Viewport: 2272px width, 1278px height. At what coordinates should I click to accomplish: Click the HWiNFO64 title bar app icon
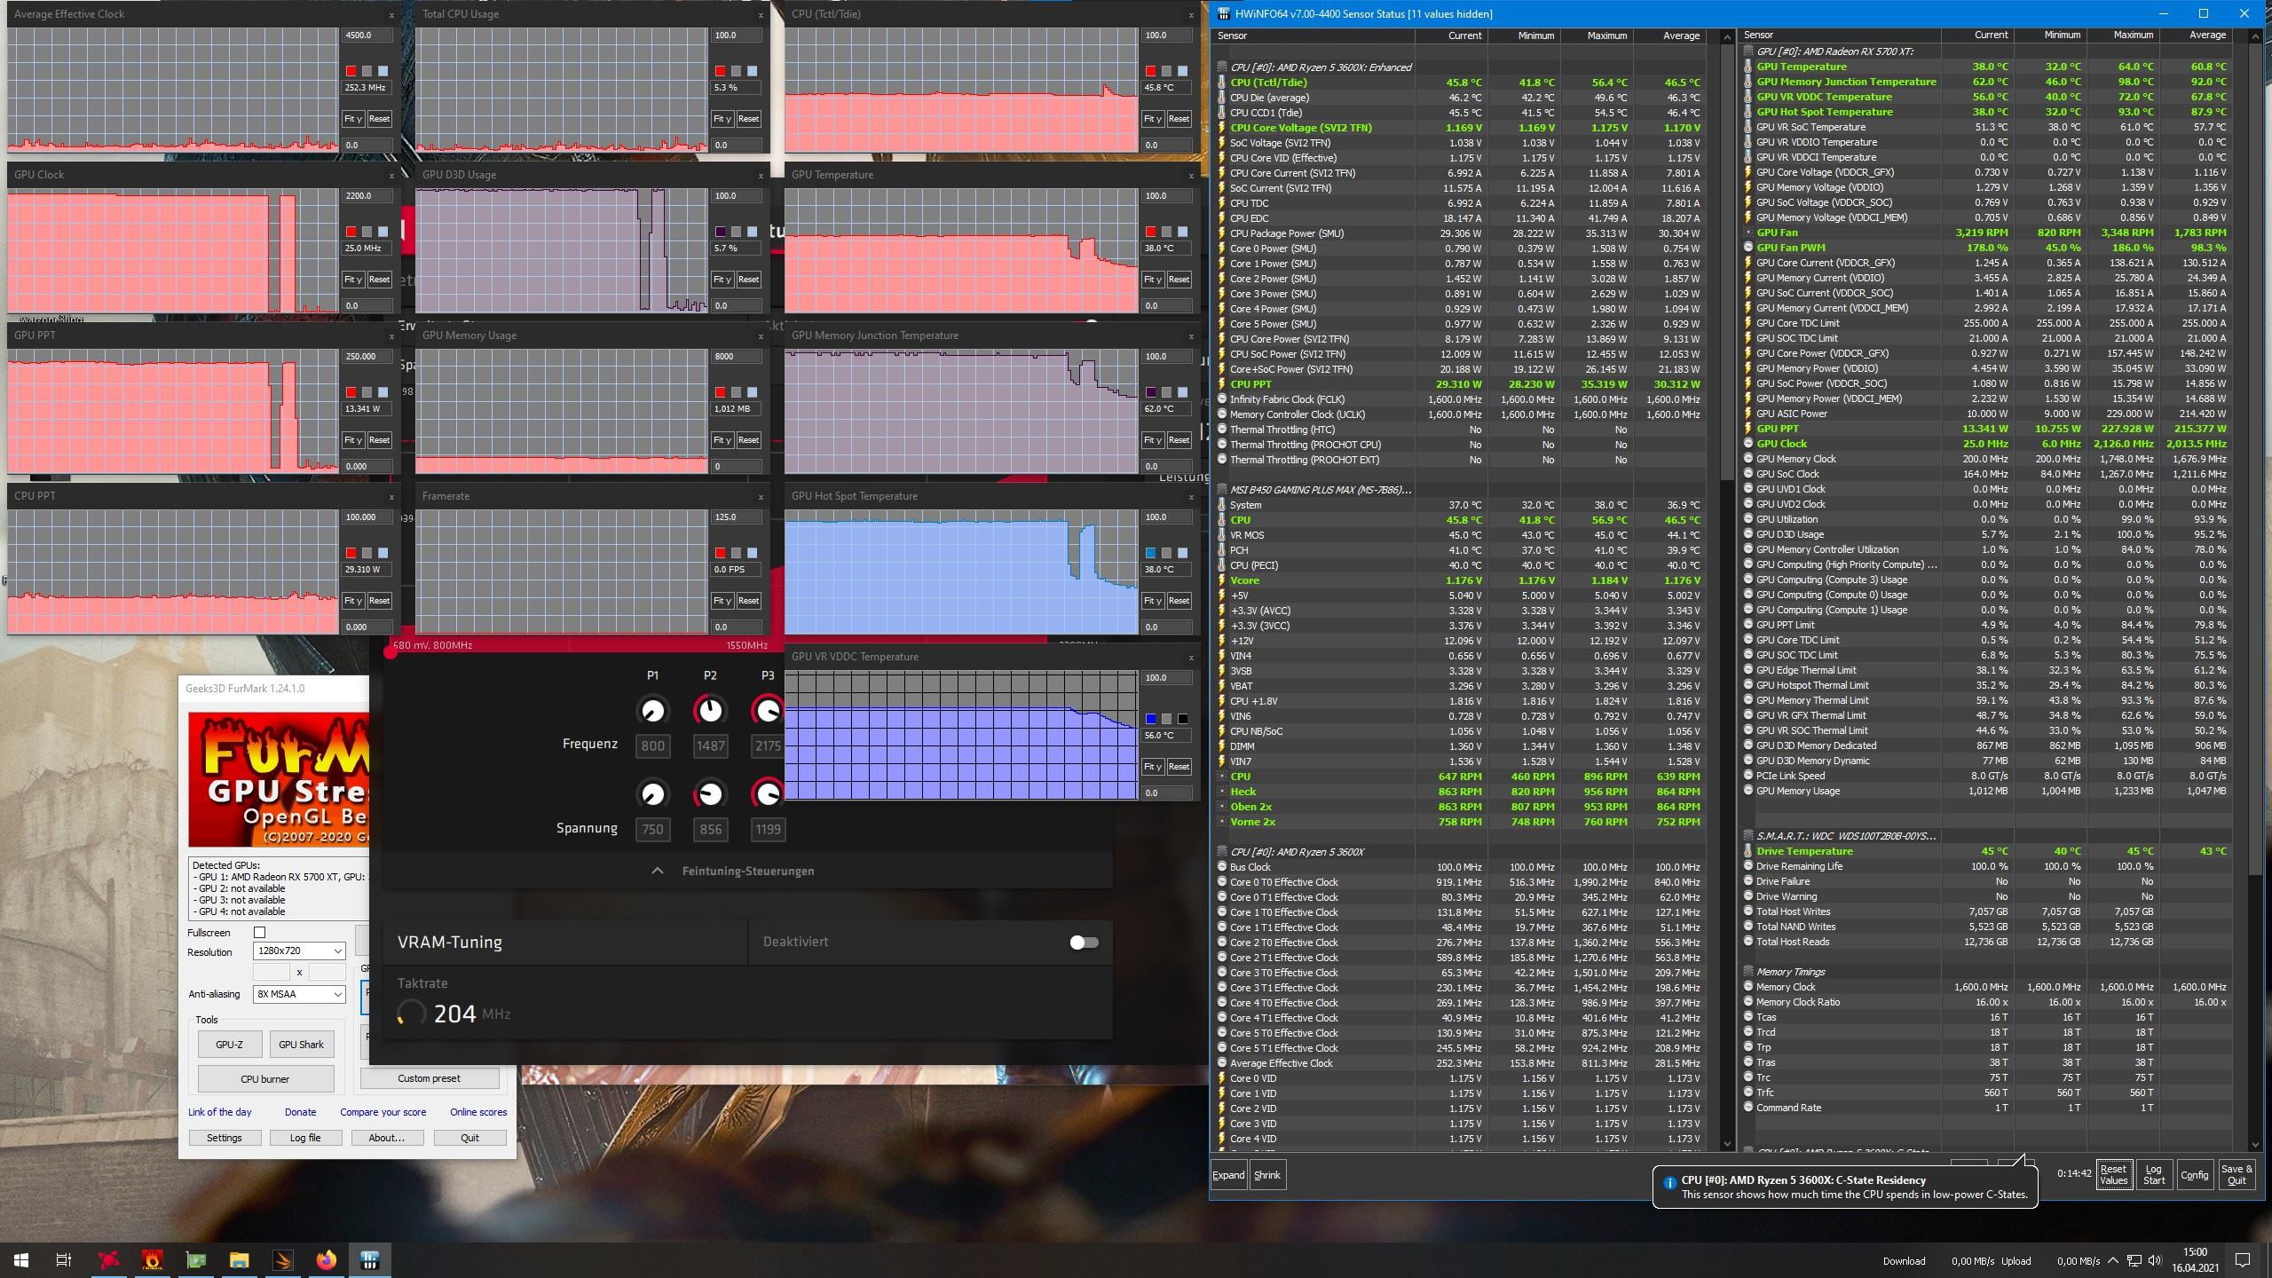click(1224, 13)
